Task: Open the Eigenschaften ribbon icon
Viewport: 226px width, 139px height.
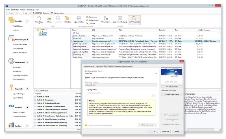Action: point(79,18)
